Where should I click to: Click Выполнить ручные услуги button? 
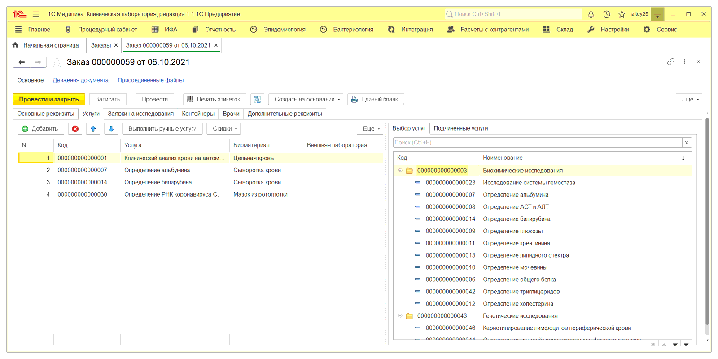[162, 129]
